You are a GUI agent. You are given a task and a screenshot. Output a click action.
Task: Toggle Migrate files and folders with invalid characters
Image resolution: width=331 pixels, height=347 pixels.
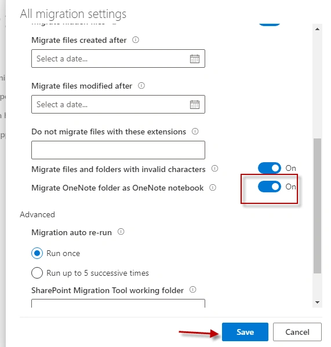(269, 168)
